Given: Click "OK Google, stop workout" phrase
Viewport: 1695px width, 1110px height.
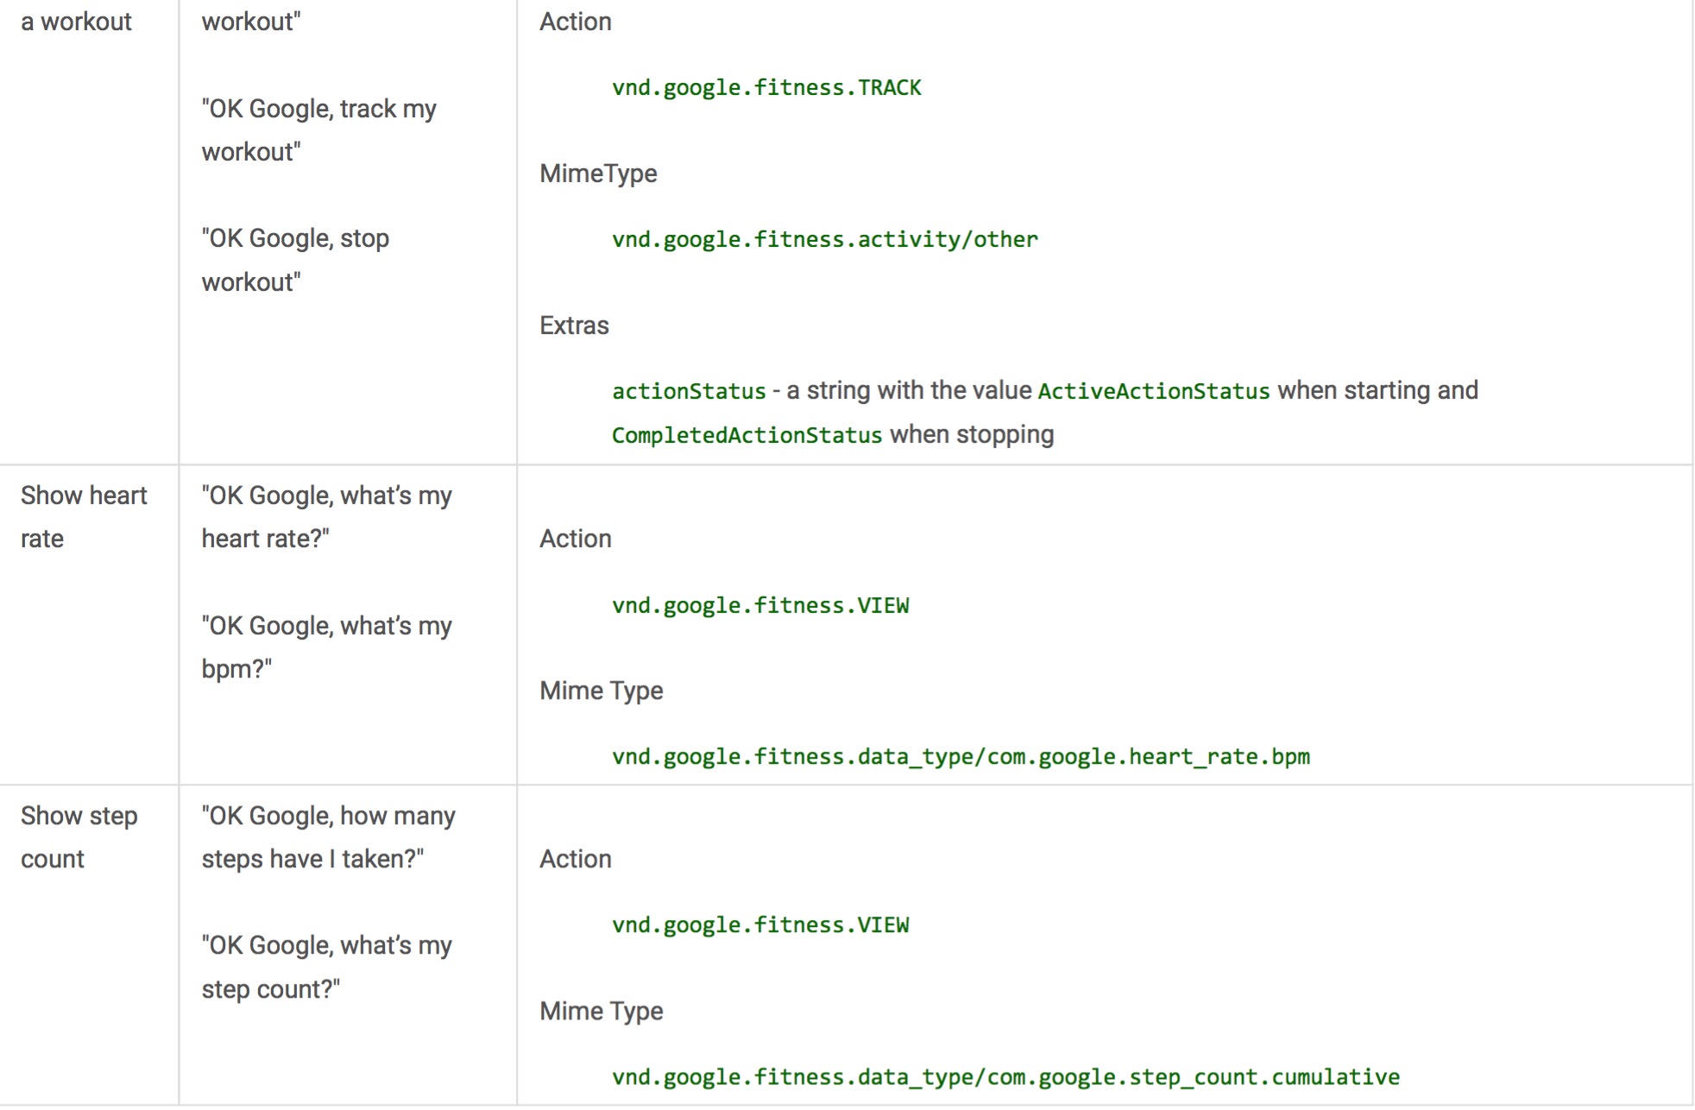Looking at the screenshot, I should 295,260.
